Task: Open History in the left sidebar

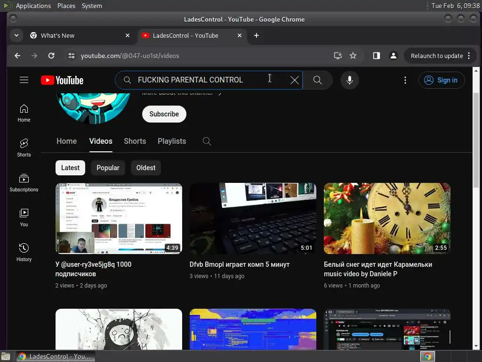Action: coord(24,253)
